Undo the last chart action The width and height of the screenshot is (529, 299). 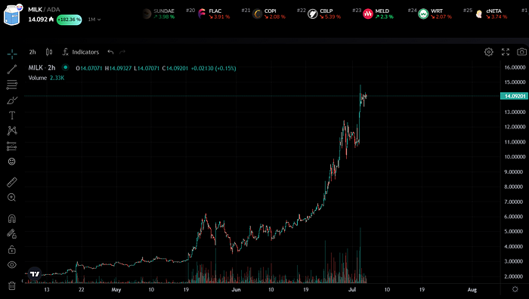(110, 52)
